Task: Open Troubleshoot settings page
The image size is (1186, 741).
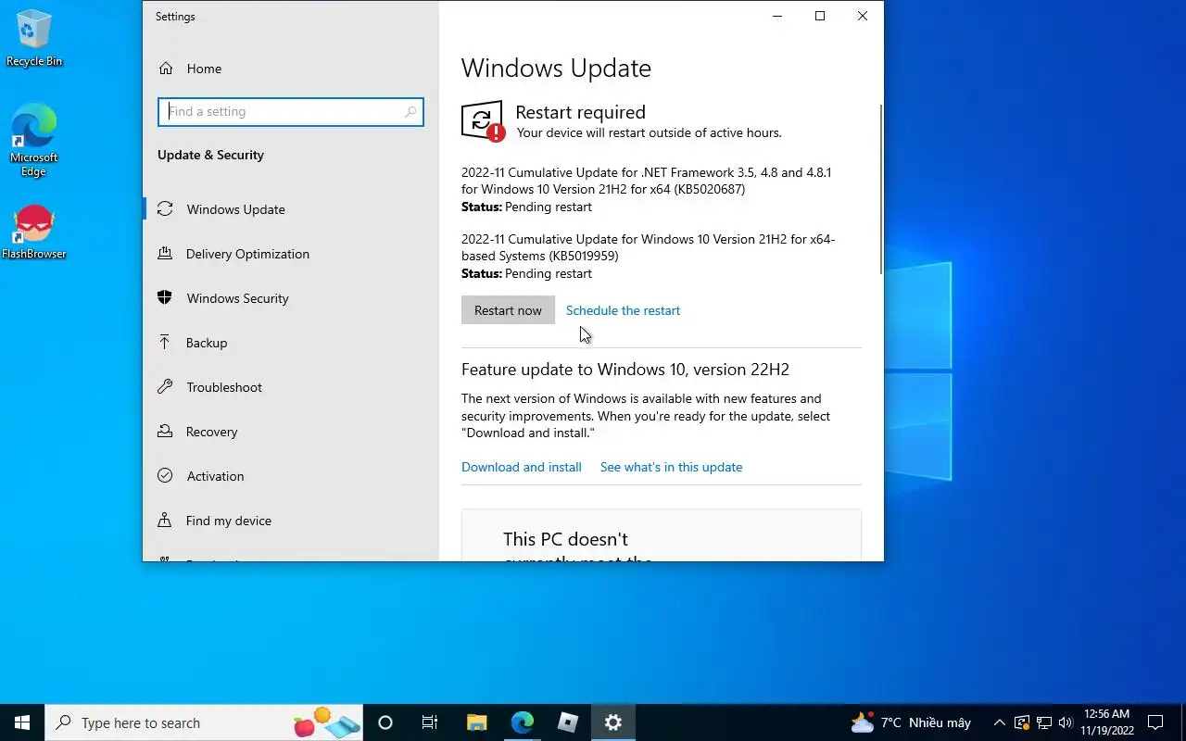Action: [223, 387]
